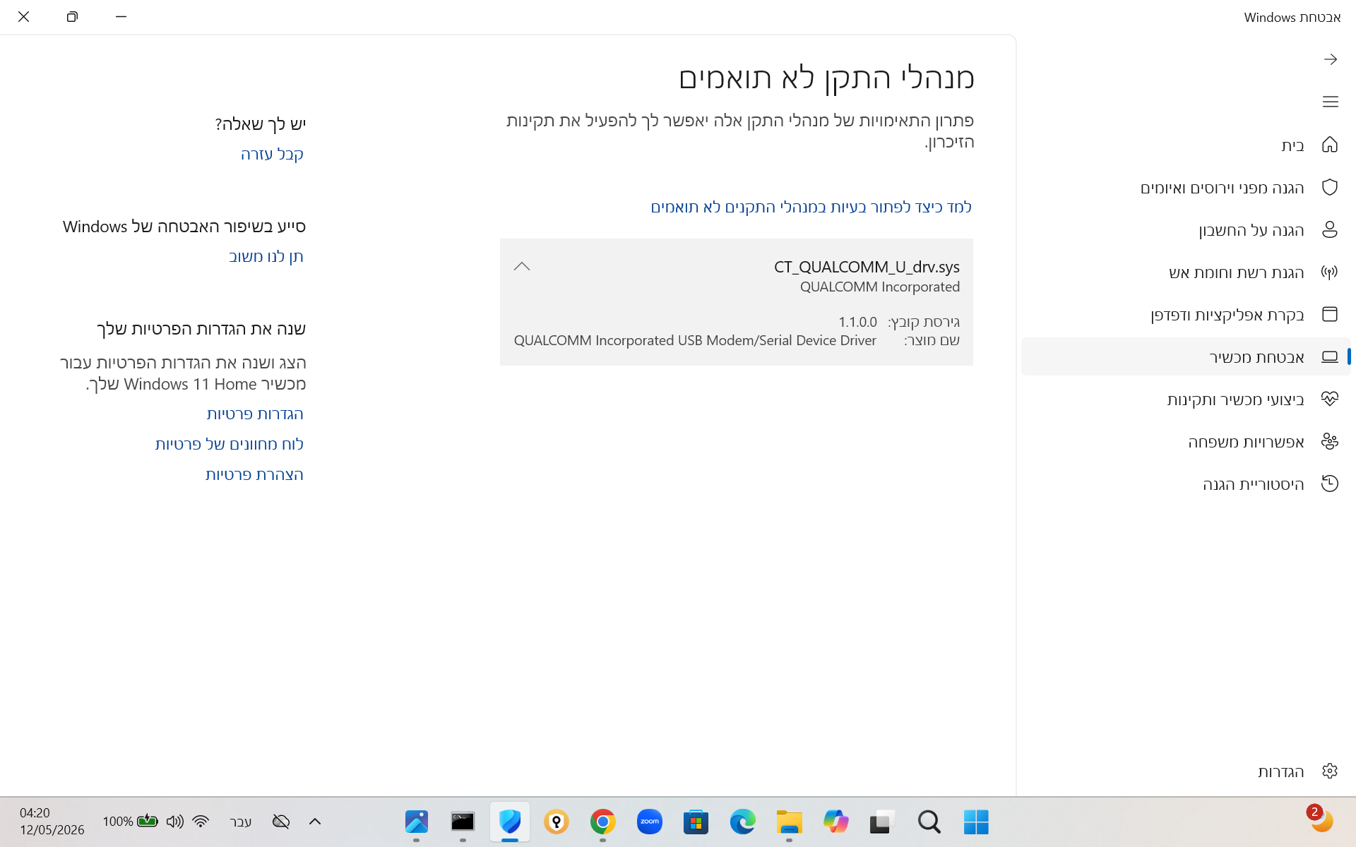Click the file version 1.1.0.0 value

pos(857,322)
